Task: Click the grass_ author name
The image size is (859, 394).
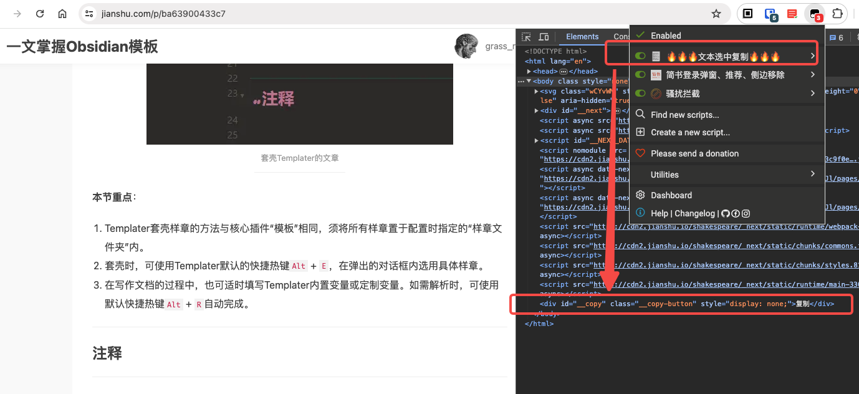Action: pyautogui.click(x=501, y=46)
